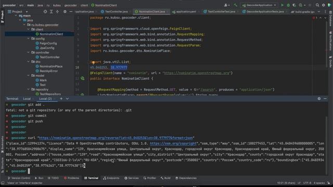Open the Structure tool window on the left
Image resolution: width=333 pixels, height=187 pixels.
point(2,165)
